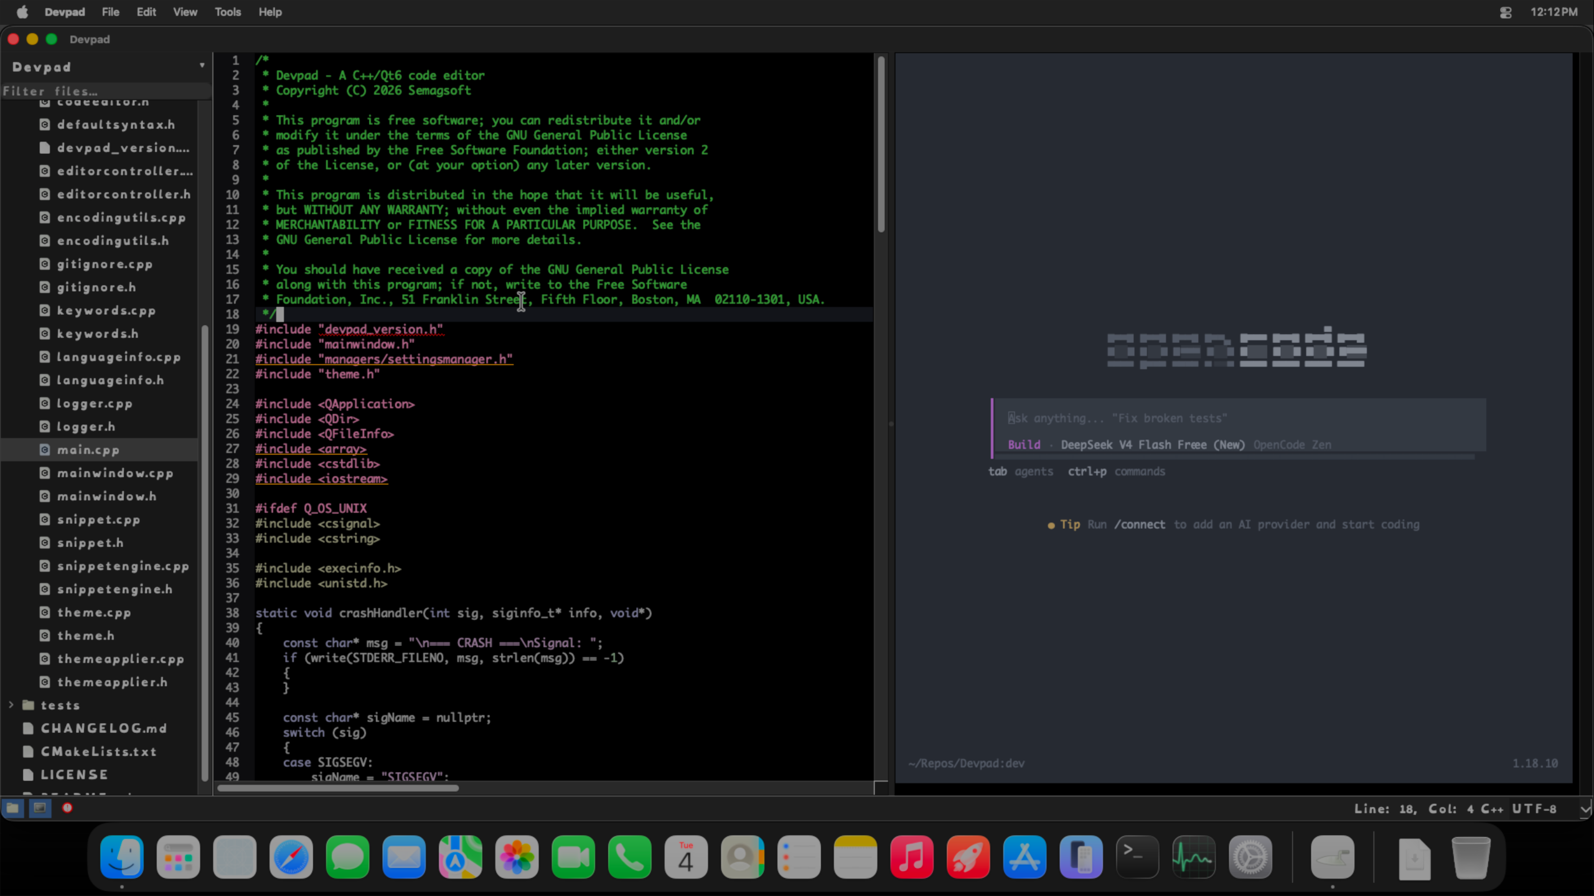Click the CHANGELOG.md file icon

(28, 728)
